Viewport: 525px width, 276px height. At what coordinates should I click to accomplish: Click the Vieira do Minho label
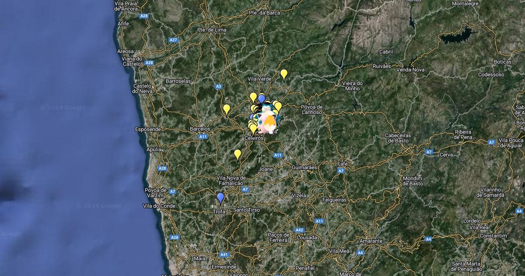coord(353,86)
